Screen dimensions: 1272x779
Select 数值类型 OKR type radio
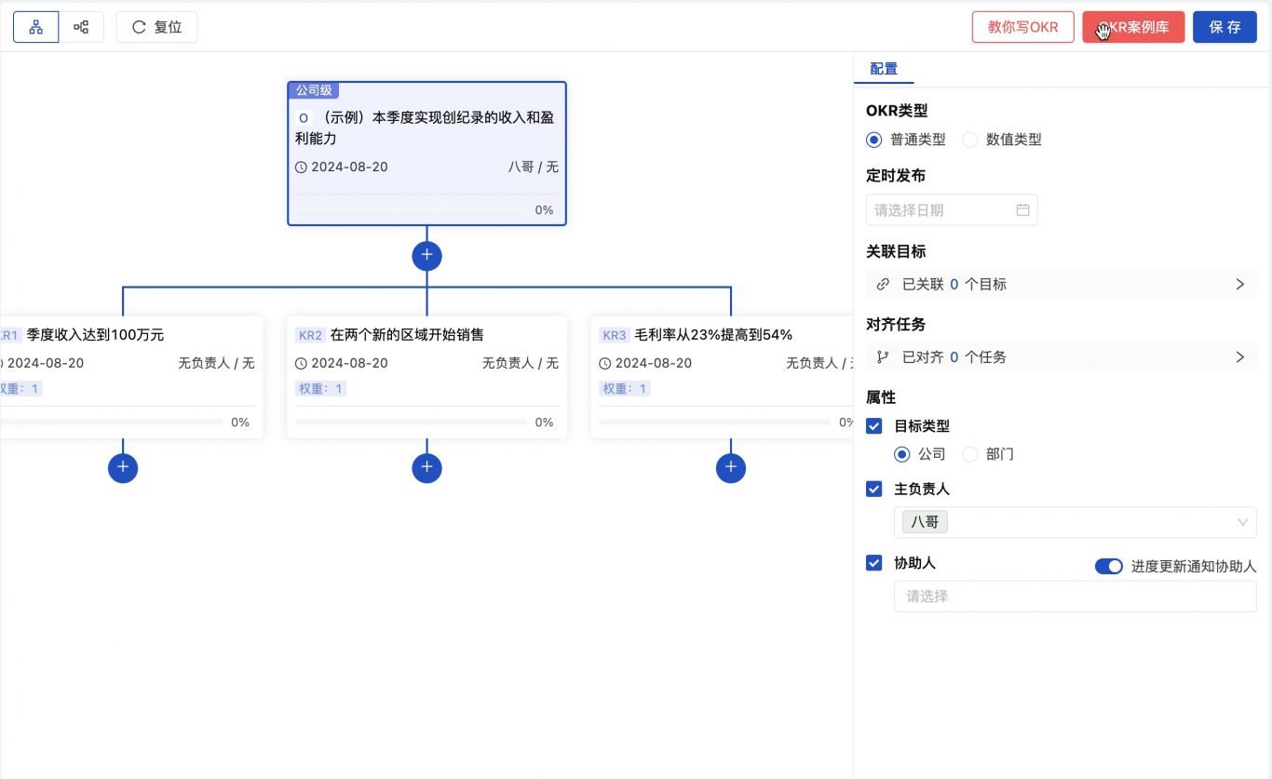970,140
